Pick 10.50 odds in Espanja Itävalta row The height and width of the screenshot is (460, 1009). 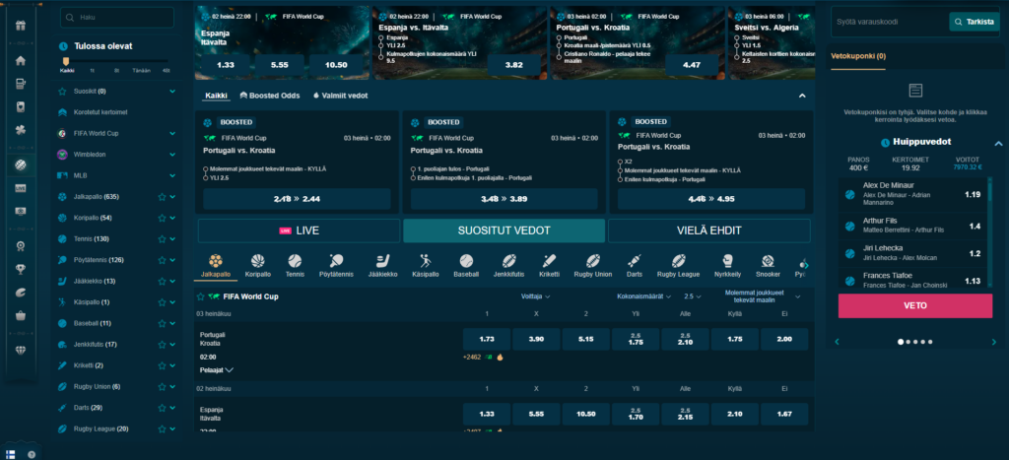point(585,414)
